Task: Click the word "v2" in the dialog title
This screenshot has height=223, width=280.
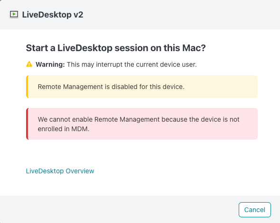Action: tap(78, 15)
